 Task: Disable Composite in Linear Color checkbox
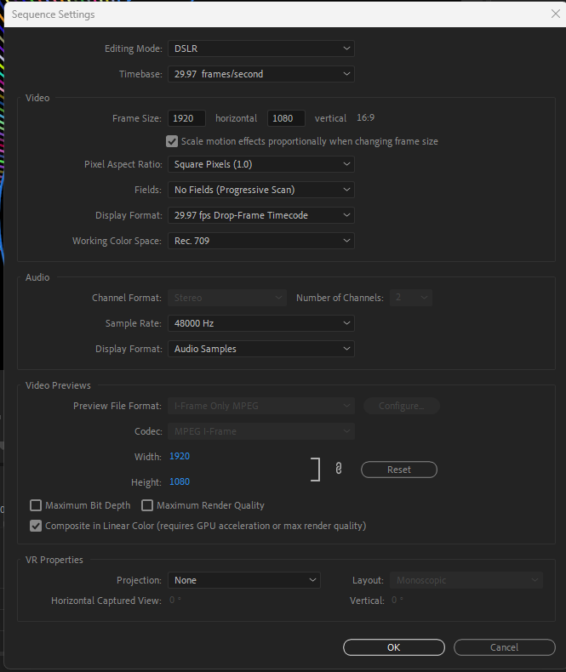[36, 526]
